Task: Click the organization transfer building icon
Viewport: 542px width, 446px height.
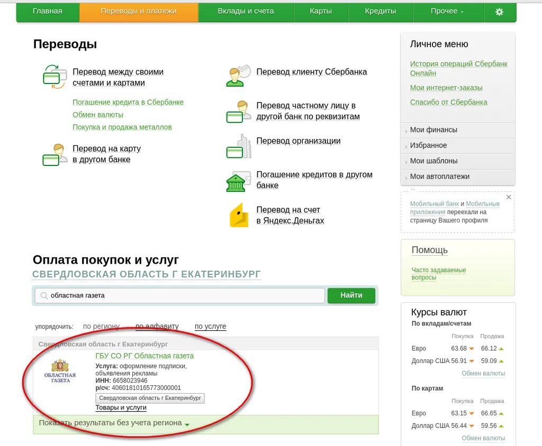Action: coord(239,146)
